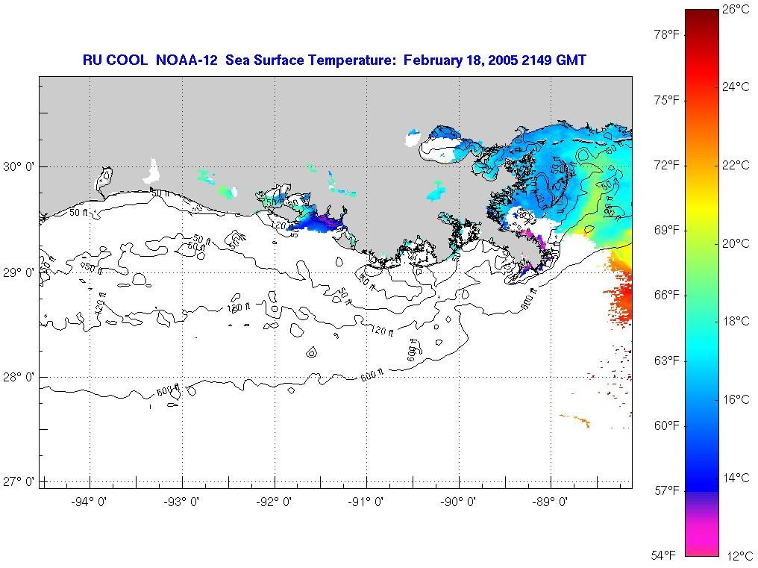Pick the 75°F scale label
This screenshot has width=758, height=568.
(667, 100)
